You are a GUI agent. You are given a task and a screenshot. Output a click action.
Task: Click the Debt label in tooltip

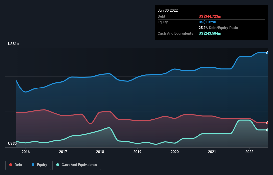(161, 16)
